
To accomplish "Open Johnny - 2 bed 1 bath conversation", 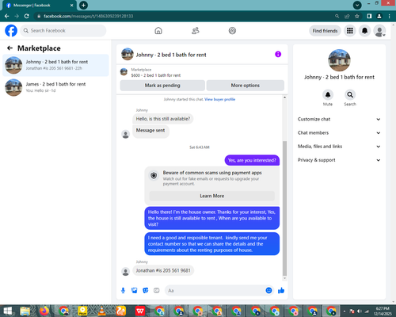I will (x=55, y=65).
